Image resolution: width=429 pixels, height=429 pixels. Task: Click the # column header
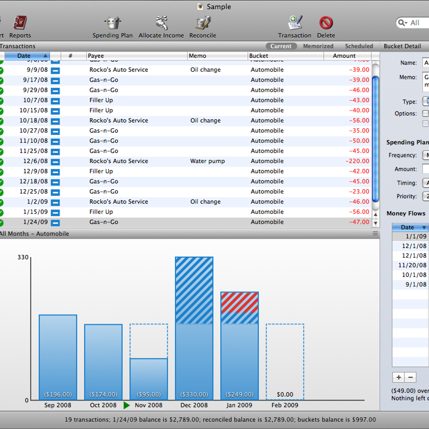pos(73,56)
